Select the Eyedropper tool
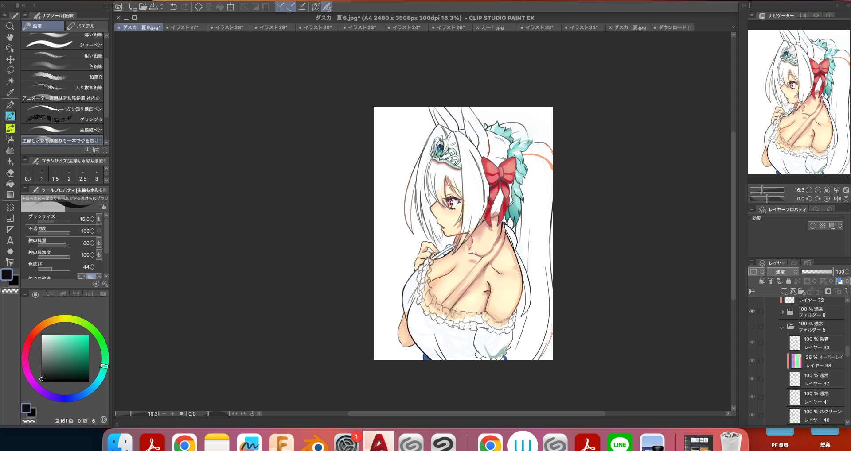The image size is (851, 451). pos(10,93)
